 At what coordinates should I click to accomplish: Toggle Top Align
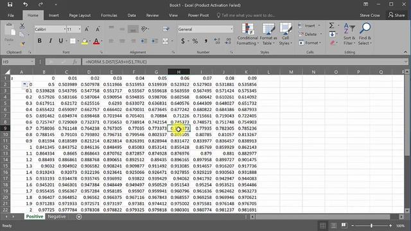click(x=111, y=28)
